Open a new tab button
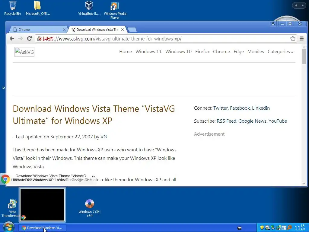This screenshot has height=232, width=309. (132, 30)
